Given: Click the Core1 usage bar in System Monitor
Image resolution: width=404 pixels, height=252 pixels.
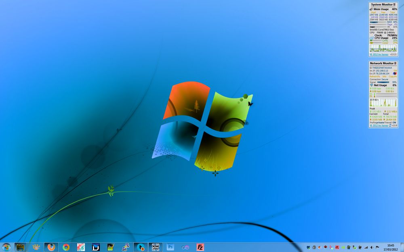Looking at the screenshot, I should click(376, 40).
